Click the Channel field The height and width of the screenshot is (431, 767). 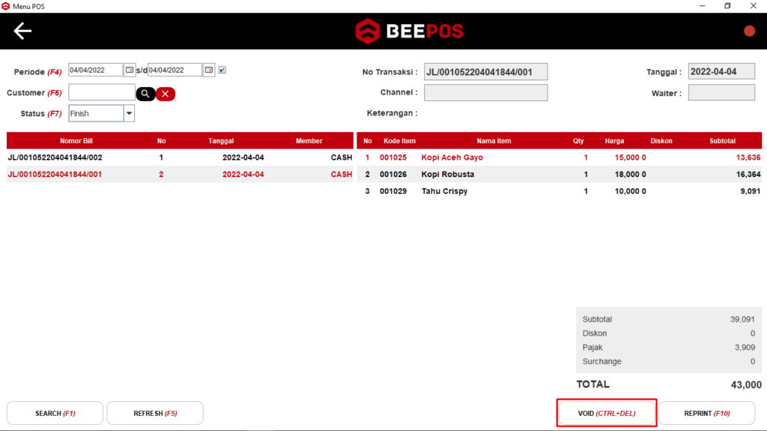485,92
